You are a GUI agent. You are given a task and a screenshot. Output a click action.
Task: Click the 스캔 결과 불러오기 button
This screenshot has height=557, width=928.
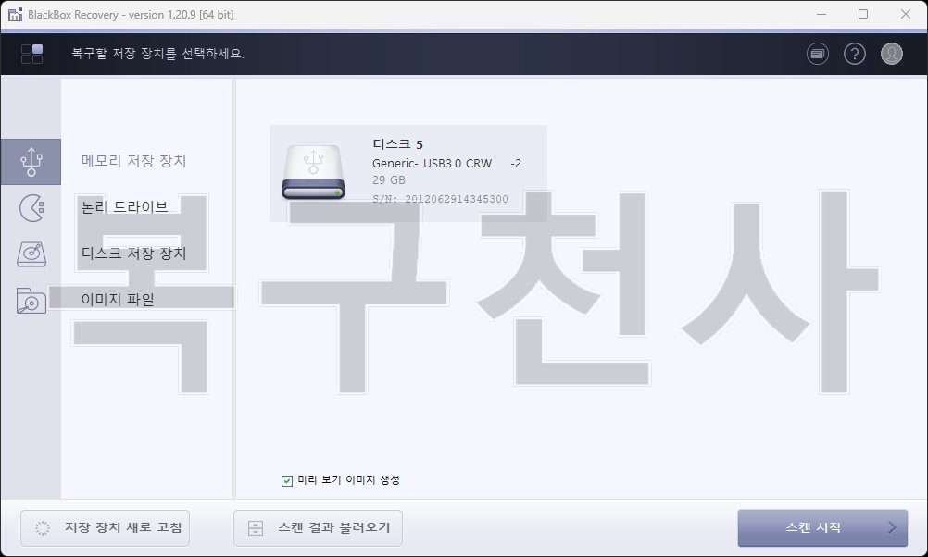point(318,528)
